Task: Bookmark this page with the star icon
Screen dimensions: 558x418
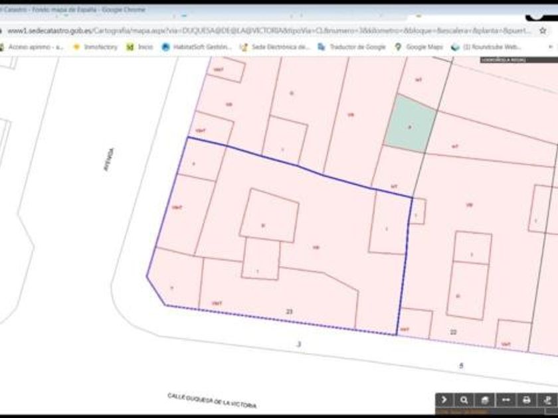Action: 543,31
